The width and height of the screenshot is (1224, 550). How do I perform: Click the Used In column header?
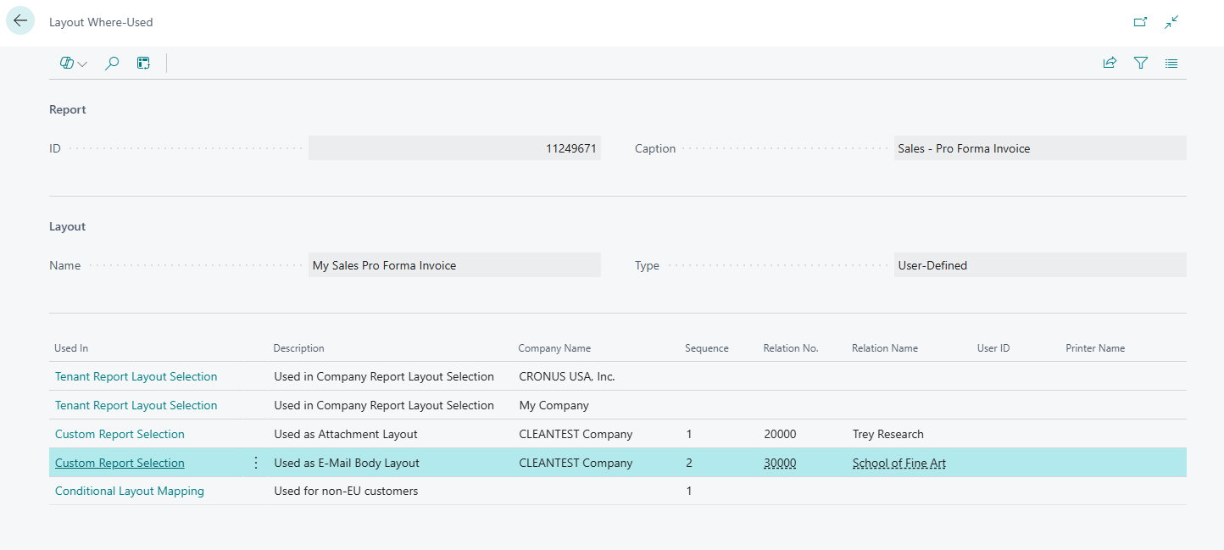71,348
